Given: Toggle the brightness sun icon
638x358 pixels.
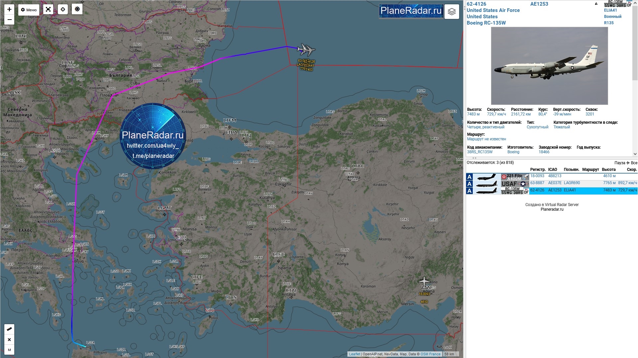Looking at the screenshot, I should tap(77, 9).
